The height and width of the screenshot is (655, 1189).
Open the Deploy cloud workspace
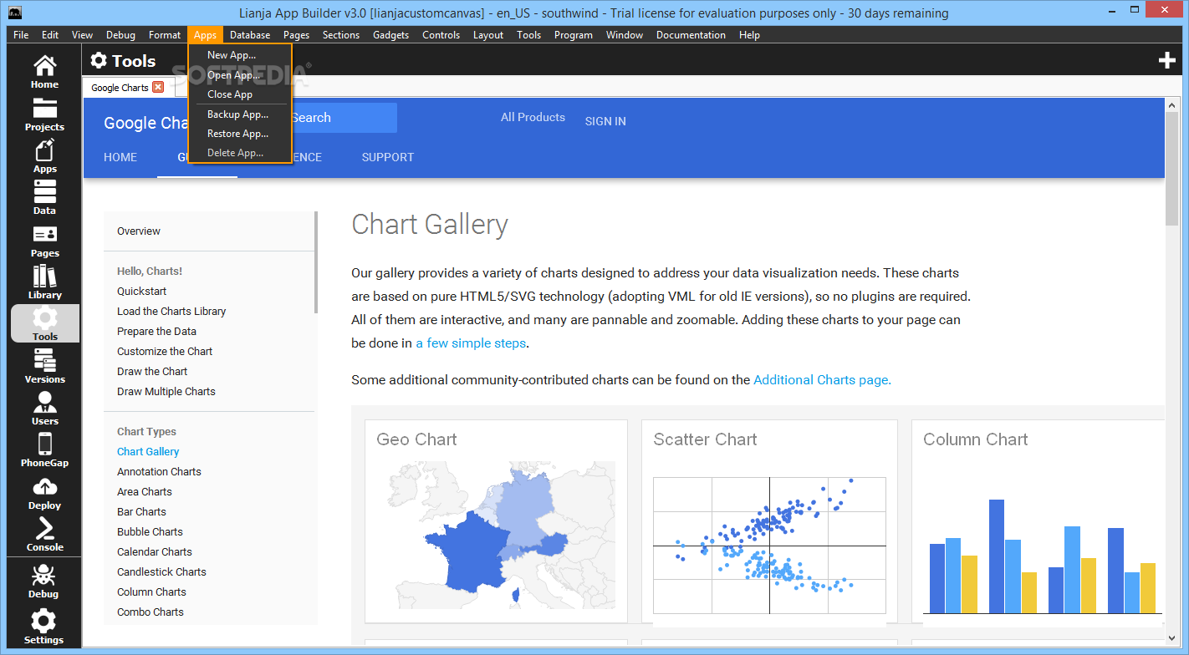(44, 493)
